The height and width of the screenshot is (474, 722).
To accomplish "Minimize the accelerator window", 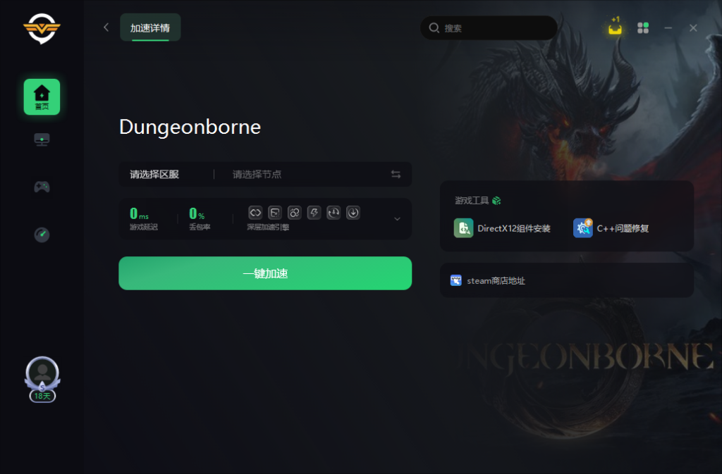I will 668,28.
